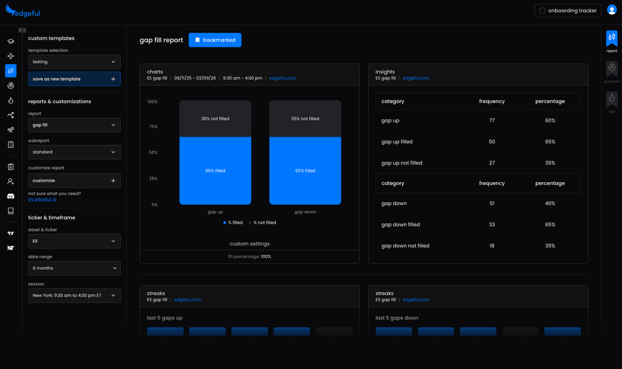
Task: Open the session 'New York' dropdown
Action: pyautogui.click(x=74, y=295)
